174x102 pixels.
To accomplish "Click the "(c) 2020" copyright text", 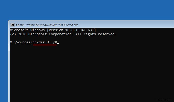I will 17,34.
